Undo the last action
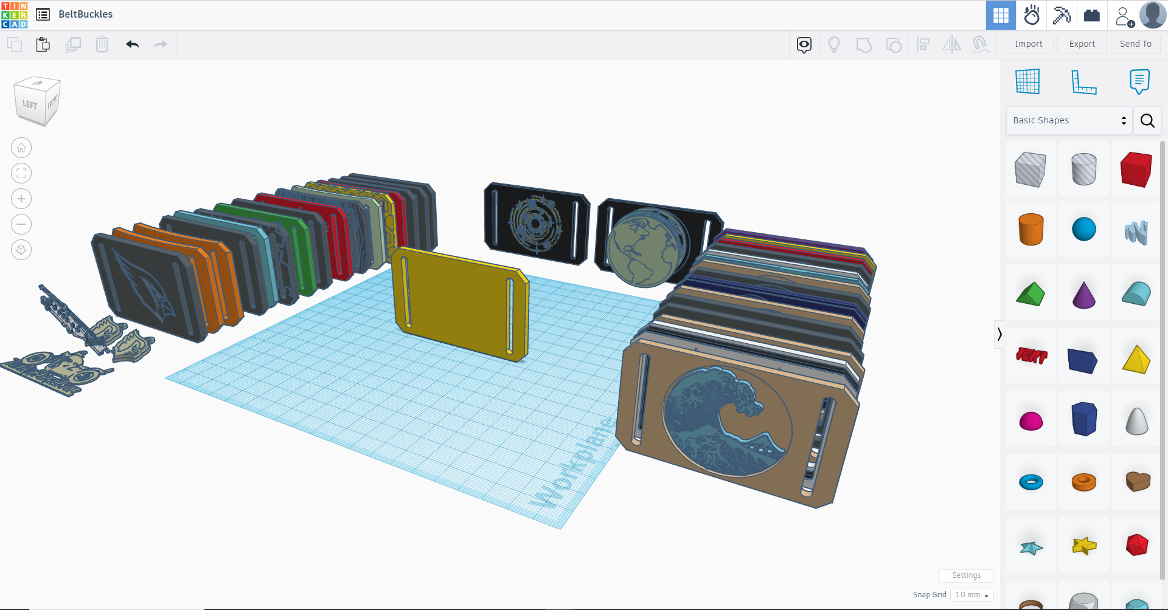This screenshot has height=610, width=1168. pyautogui.click(x=133, y=44)
